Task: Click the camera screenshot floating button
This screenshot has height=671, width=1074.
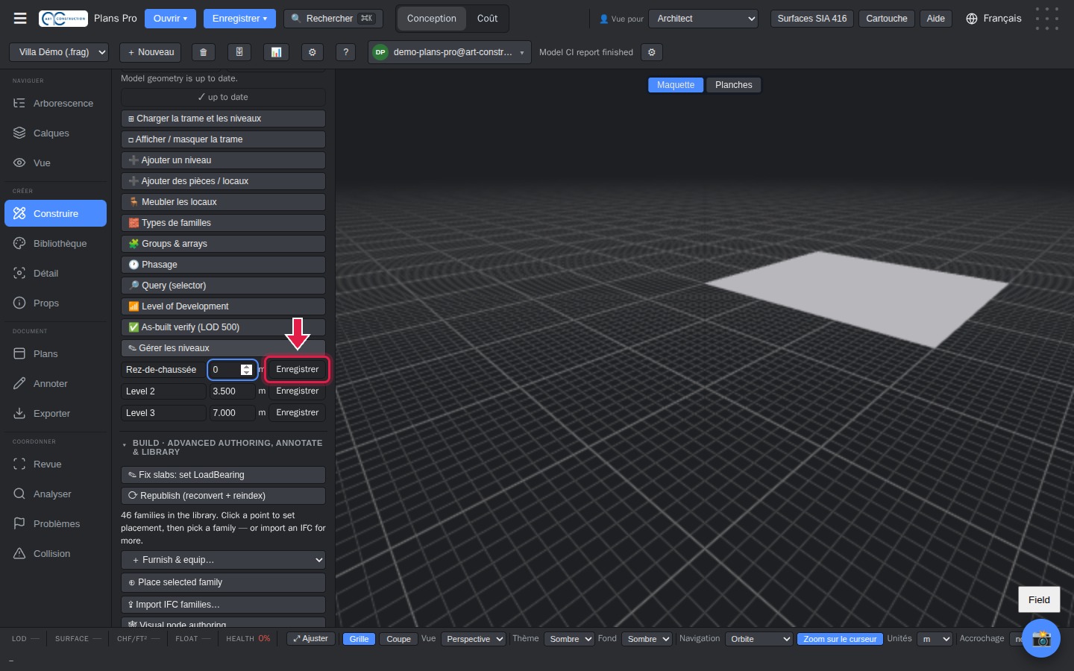Action: coord(1041,638)
